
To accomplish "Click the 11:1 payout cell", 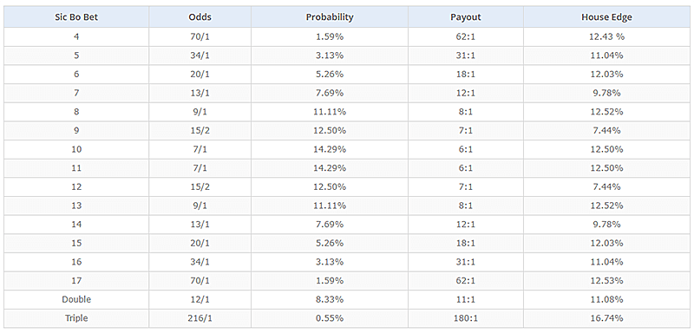I will [466, 299].
